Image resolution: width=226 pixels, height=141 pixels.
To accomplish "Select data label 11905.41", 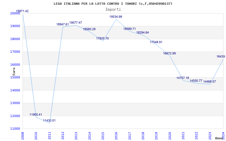I will click(x=36, y=114).
